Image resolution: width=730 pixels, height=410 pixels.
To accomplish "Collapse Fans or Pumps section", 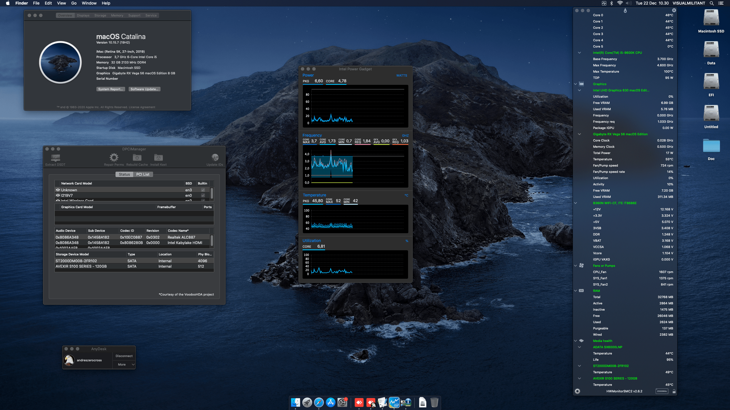I will click(x=575, y=266).
